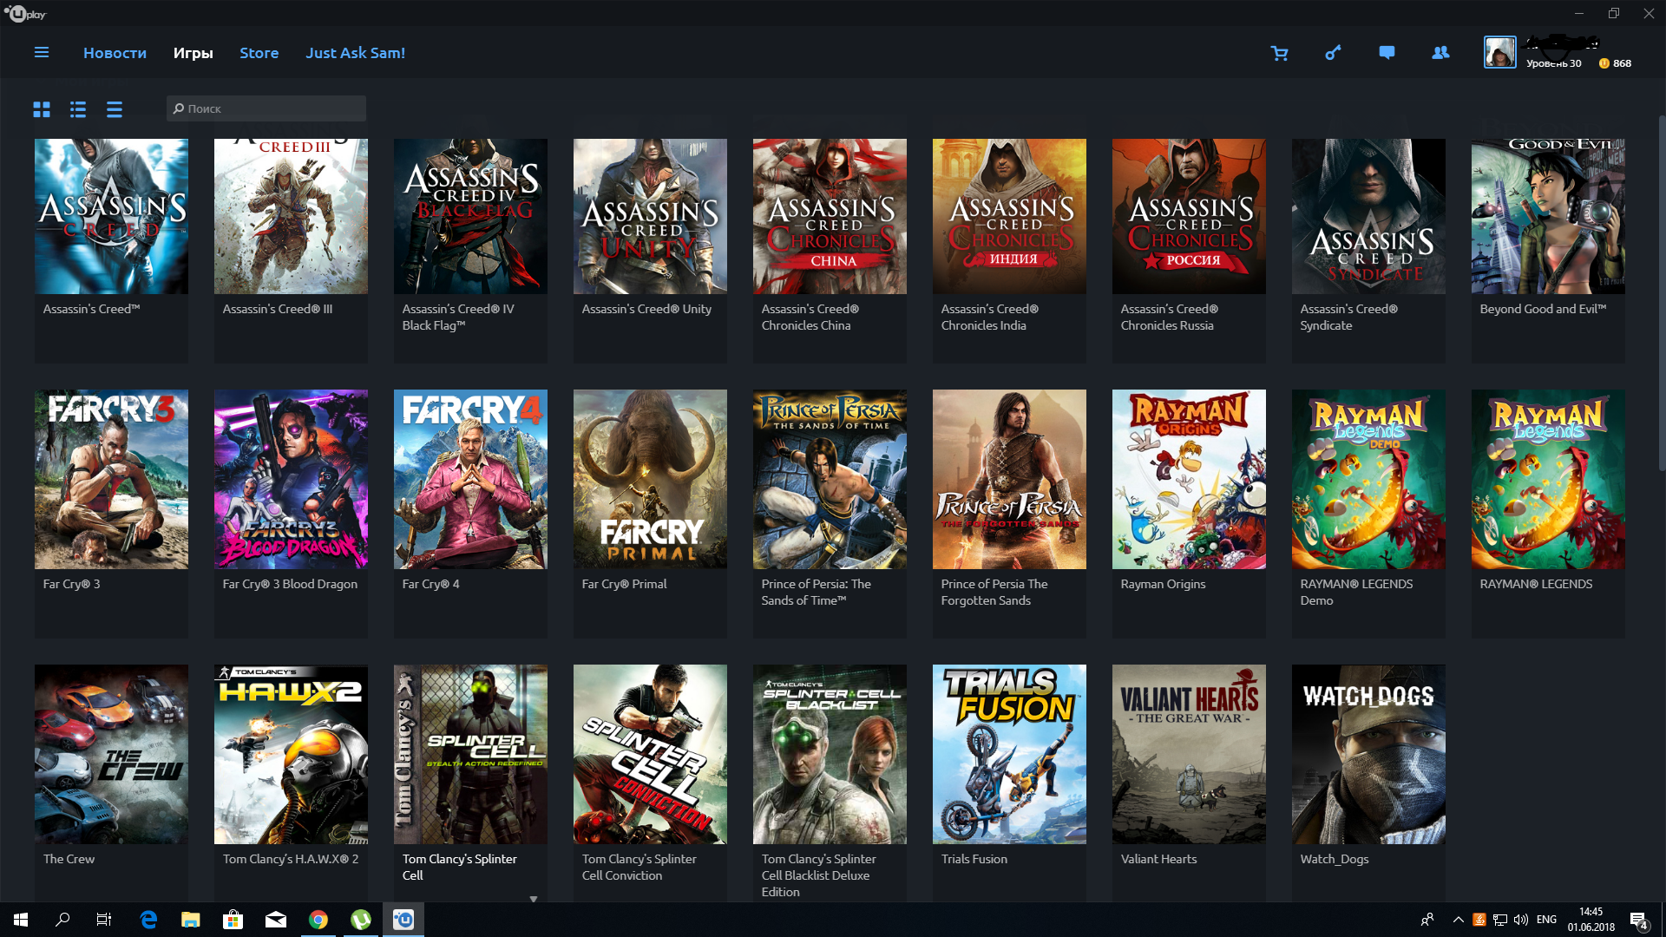1666x937 pixels.
Task: Open Assassin's Creed first game cover
Action: pyautogui.click(x=111, y=216)
